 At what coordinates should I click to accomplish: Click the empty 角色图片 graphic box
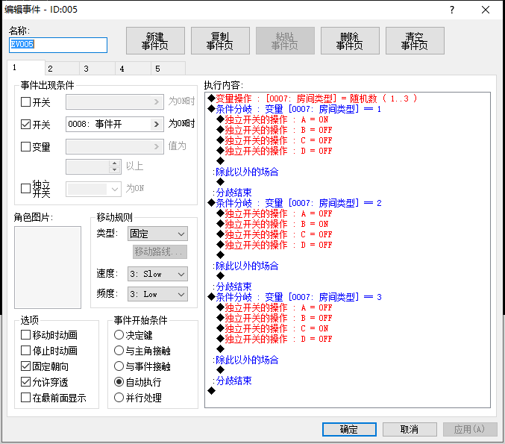48,267
